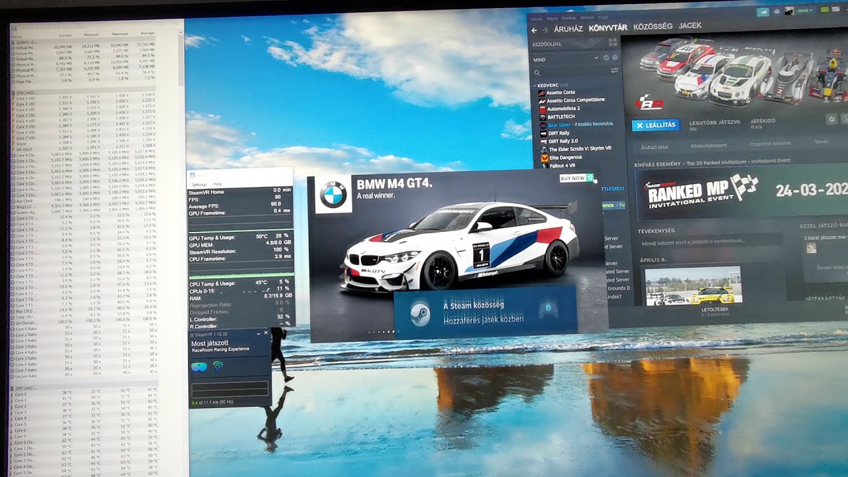Open the Help menu in fpsVR window
The width and height of the screenshot is (848, 477).
click(217, 184)
